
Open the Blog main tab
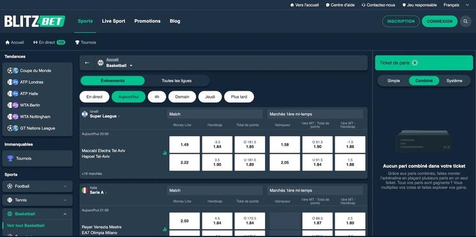[x=175, y=21]
